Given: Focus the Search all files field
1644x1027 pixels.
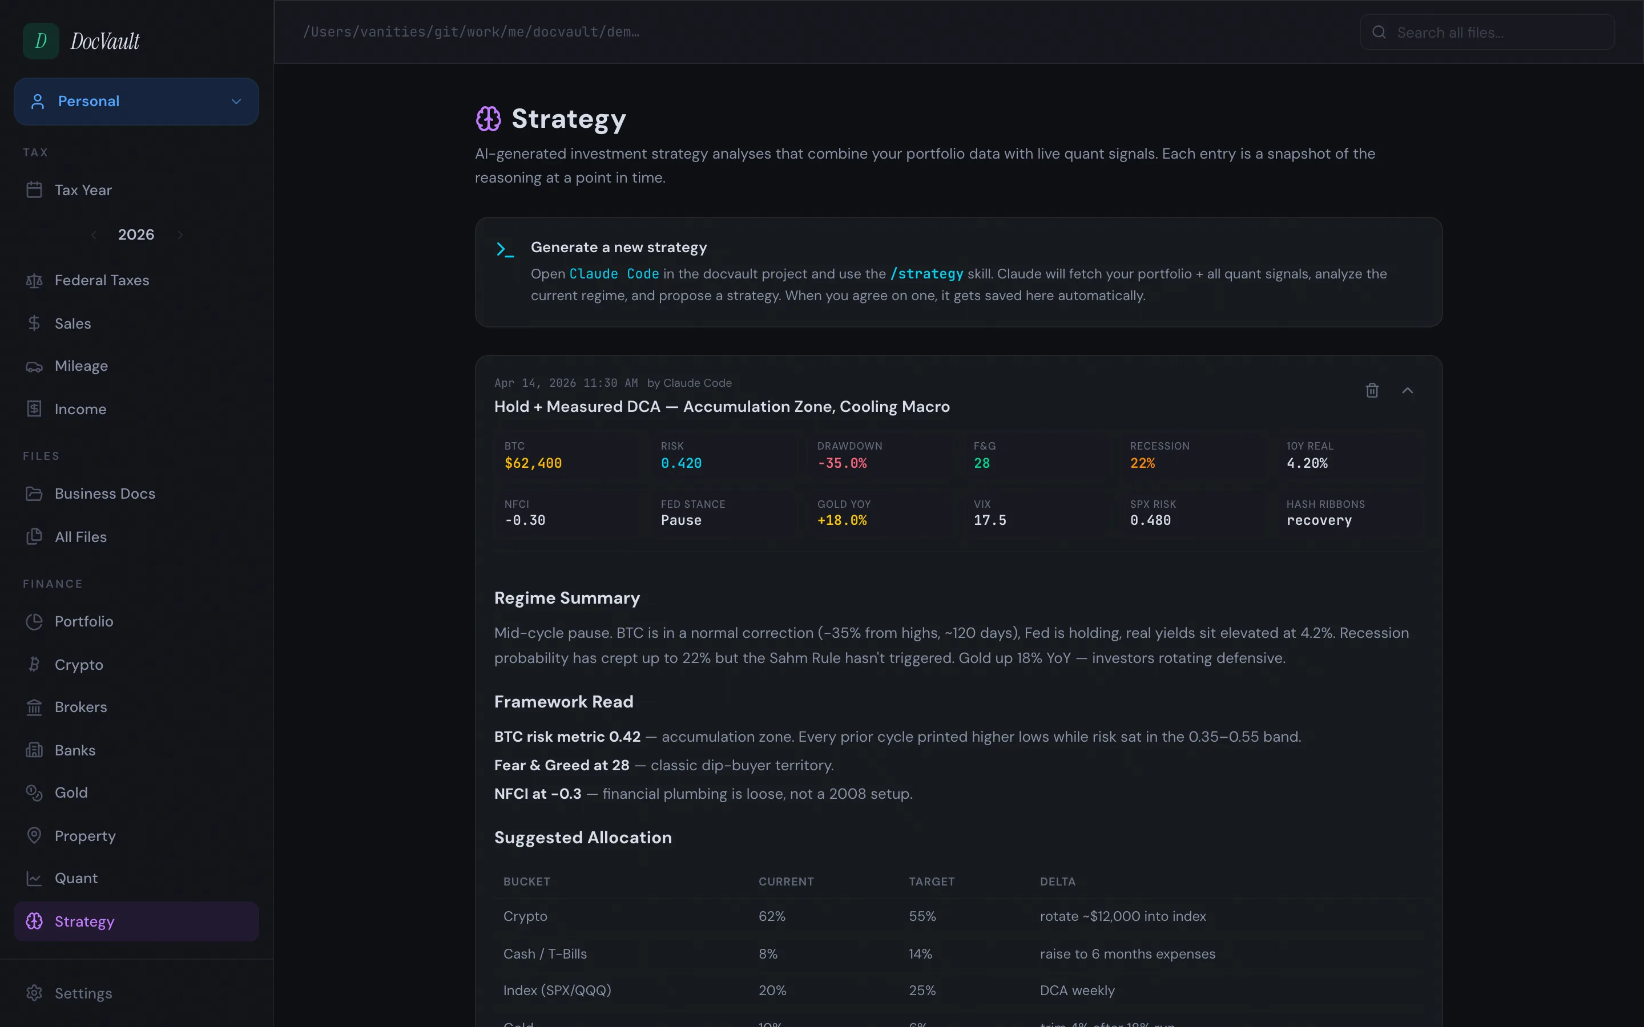Looking at the screenshot, I should pos(1487,32).
